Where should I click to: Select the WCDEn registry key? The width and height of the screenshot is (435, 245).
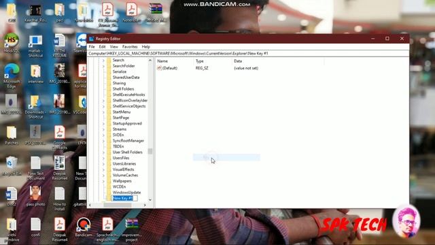coord(119,186)
